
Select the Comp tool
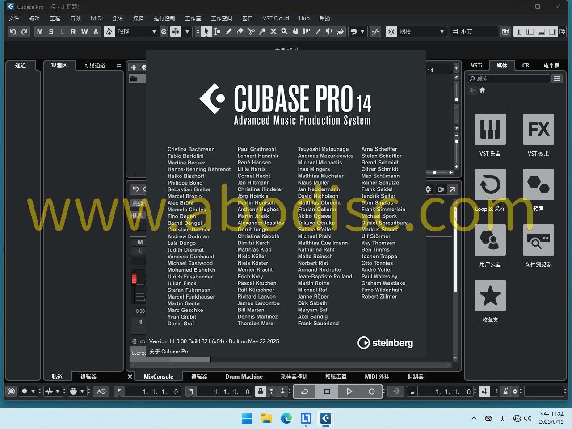coord(307,32)
